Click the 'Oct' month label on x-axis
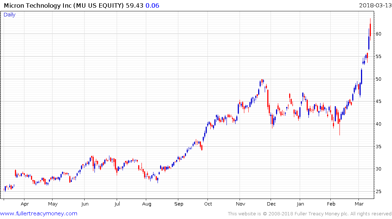Viewport: 392px width, 219px height. [208, 204]
